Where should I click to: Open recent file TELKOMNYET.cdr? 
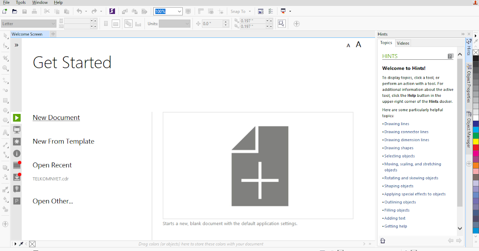coord(51,179)
